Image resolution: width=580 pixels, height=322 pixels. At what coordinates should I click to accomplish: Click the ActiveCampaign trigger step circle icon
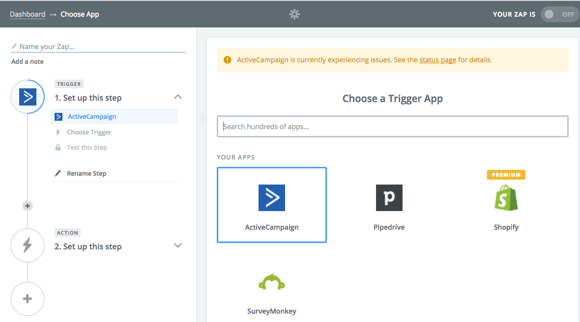pos(28,97)
